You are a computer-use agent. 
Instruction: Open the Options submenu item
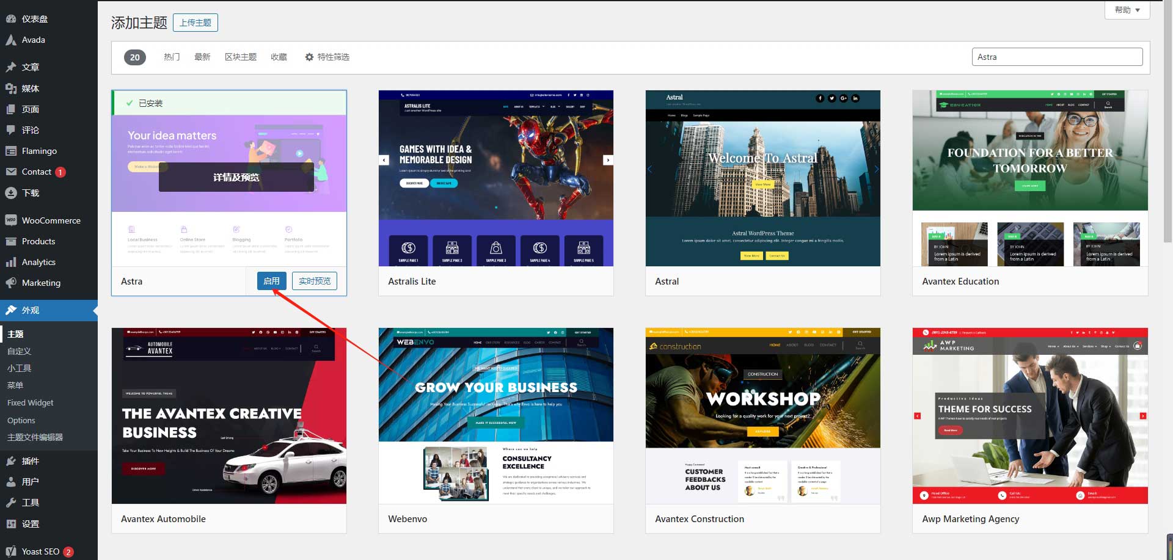21,420
